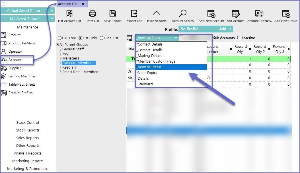The height and width of the screenshot is (173, 300).
Task: Select Smart Retail Members group
Action: point(81,72)
